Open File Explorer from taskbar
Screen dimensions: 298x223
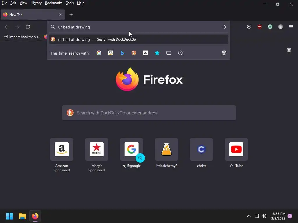(x=22, y=216)
